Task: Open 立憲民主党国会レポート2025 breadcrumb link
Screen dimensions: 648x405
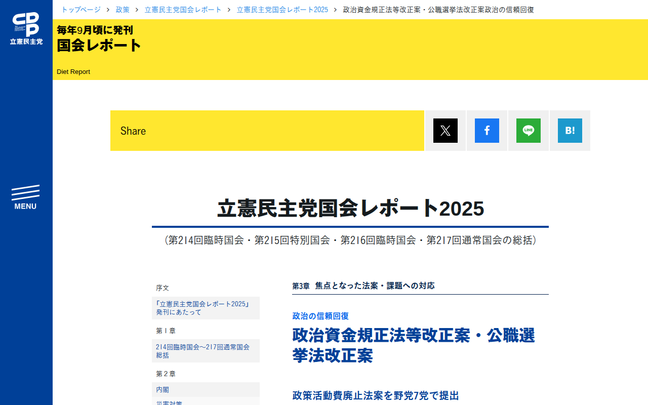Action: click(x=282, y=10)
